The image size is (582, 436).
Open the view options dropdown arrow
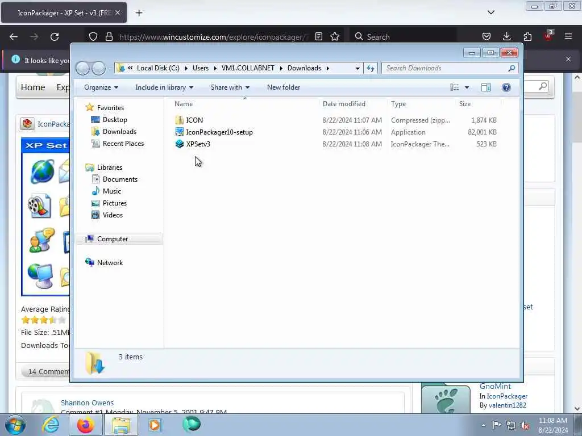click(467, 87)
